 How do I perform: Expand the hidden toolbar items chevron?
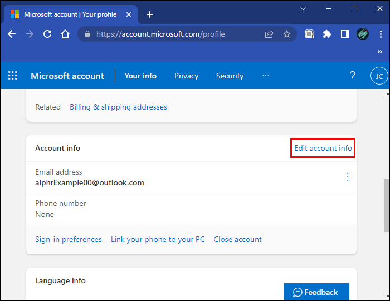(x=381, y=51)
